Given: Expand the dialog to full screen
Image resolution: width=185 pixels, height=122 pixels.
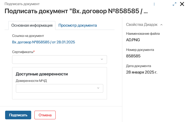Looking at the screenshot, I should 175,4.
